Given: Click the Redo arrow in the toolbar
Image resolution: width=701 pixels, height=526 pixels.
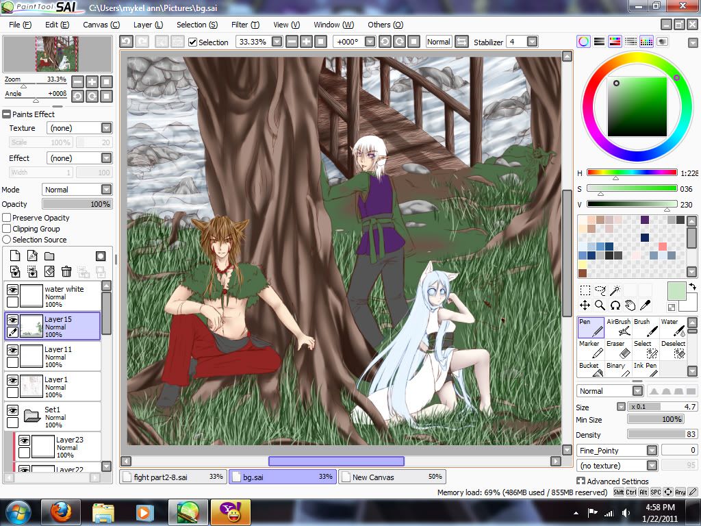Looking at the screenshot, I should 142,42.
